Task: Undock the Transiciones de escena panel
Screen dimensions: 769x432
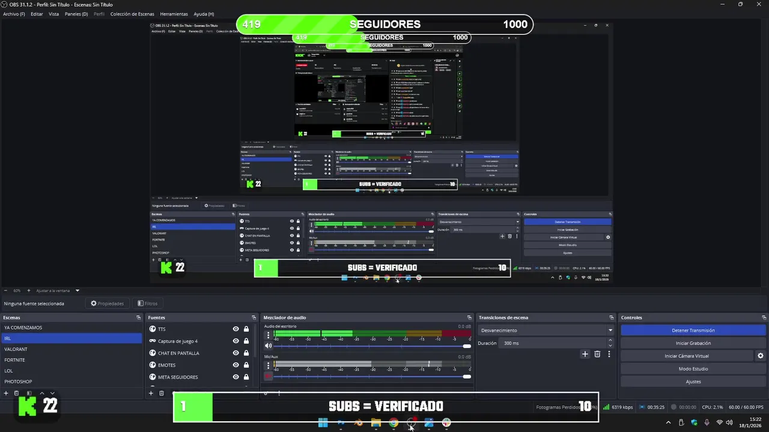Action: pos(612,317)
